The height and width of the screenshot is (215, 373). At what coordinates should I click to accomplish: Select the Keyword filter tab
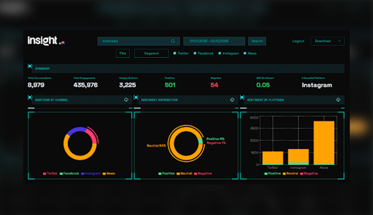tap(151, 53)
